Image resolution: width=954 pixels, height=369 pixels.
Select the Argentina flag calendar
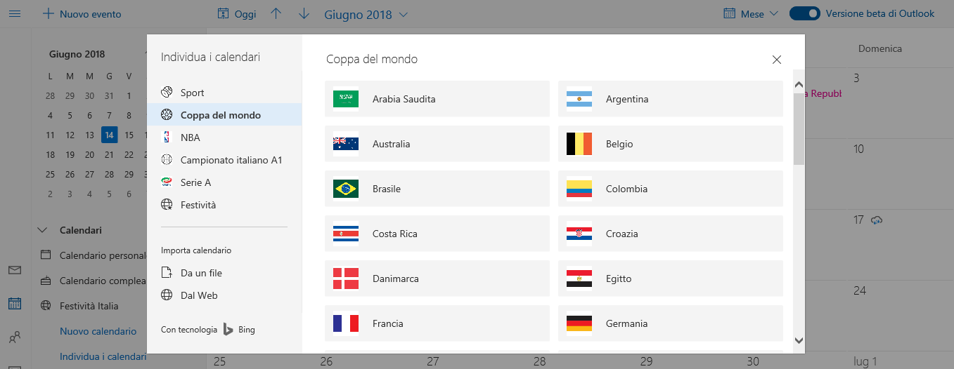click(671, 99)
